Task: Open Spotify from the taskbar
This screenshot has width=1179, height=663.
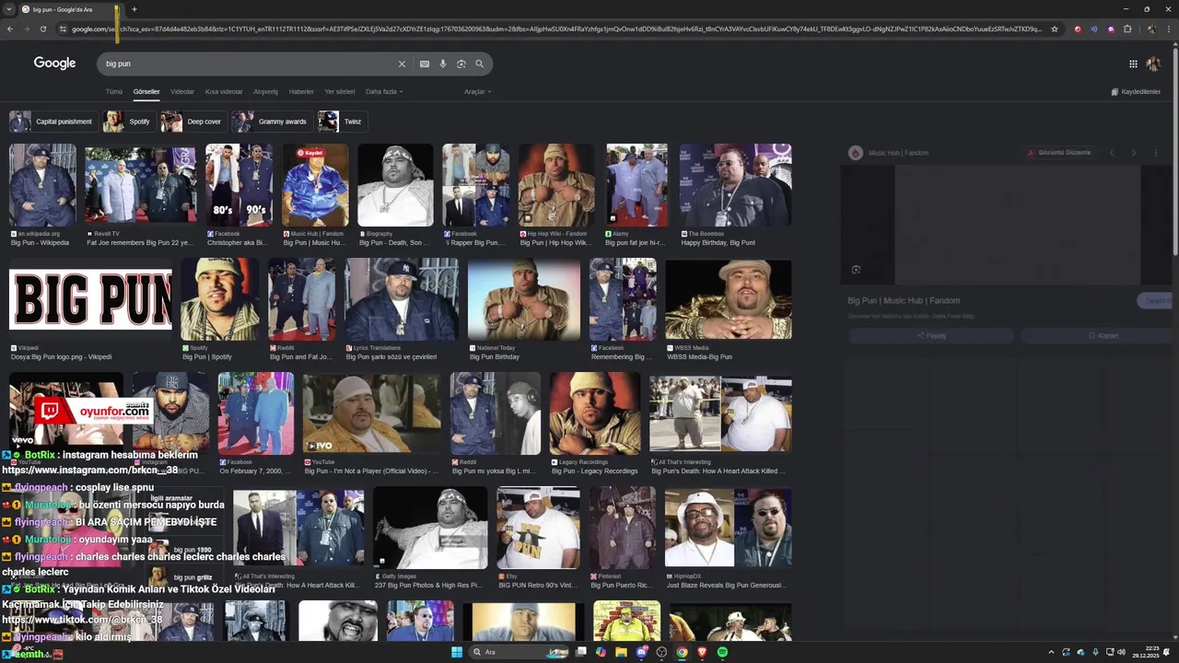Action: tap(722, 652)
